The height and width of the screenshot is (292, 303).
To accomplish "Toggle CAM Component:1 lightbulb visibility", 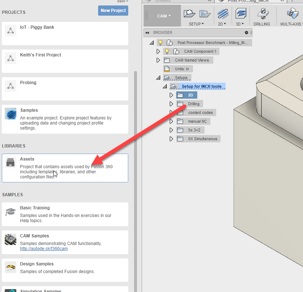I will [x=167, y=51].
